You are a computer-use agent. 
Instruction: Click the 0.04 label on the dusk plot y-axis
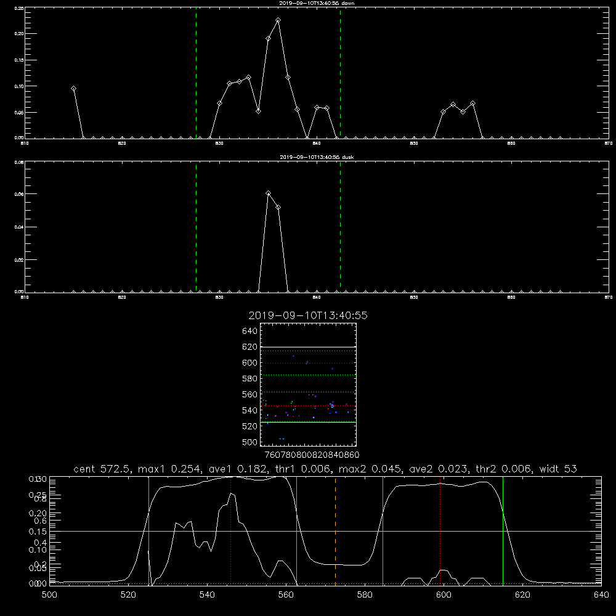pos(19,227)
